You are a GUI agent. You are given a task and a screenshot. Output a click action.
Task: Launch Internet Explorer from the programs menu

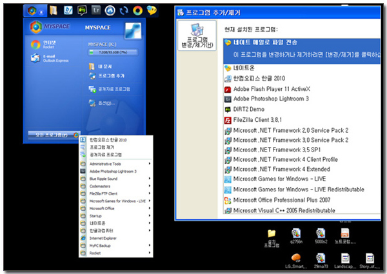click(x=115, y=239)
